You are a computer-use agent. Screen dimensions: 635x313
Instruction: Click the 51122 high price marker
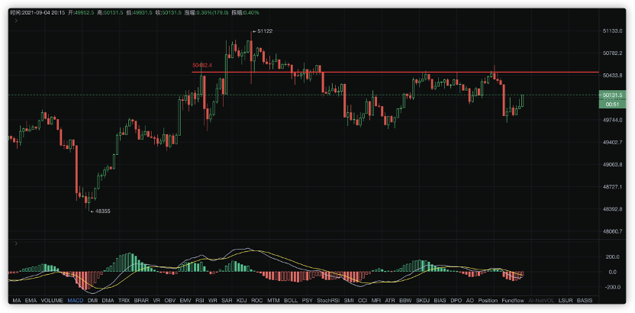[264, 31]
